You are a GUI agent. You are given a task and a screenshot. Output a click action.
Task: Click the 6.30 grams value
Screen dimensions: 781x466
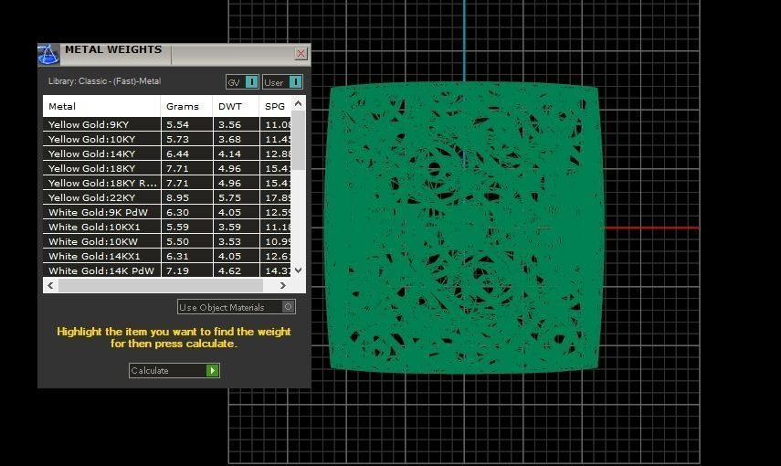177,212
